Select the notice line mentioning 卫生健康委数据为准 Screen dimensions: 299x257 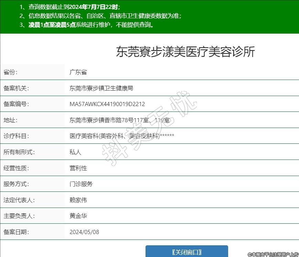[100, 16]
